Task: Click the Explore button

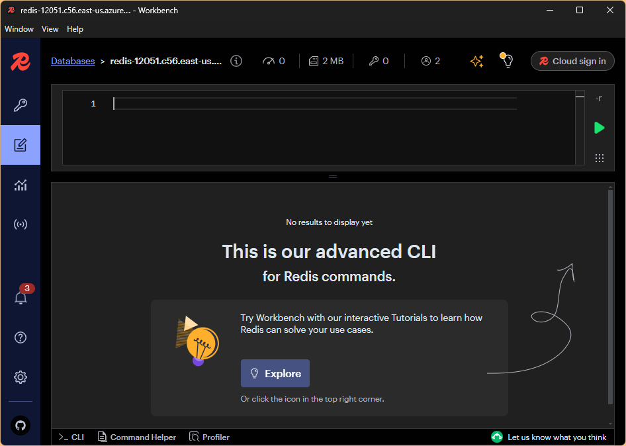Action: pyautogui.click(x=275, y=373)
